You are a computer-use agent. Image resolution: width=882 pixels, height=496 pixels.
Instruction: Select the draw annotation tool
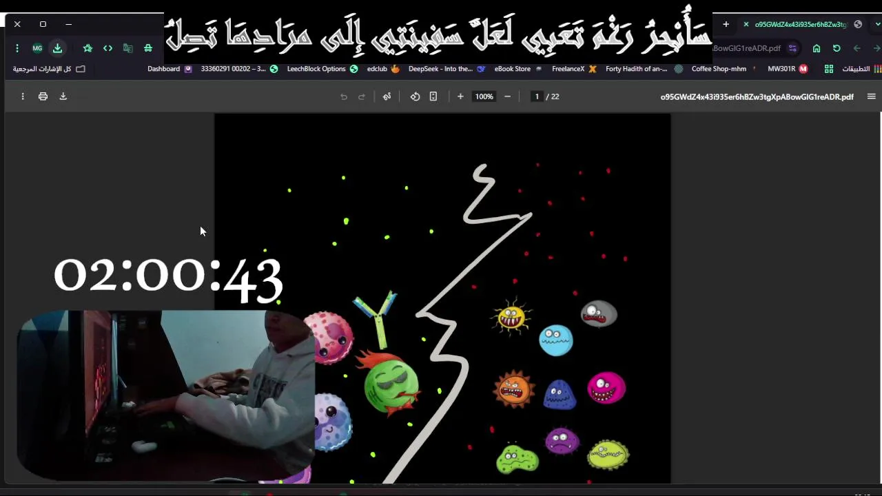point(387,96)
